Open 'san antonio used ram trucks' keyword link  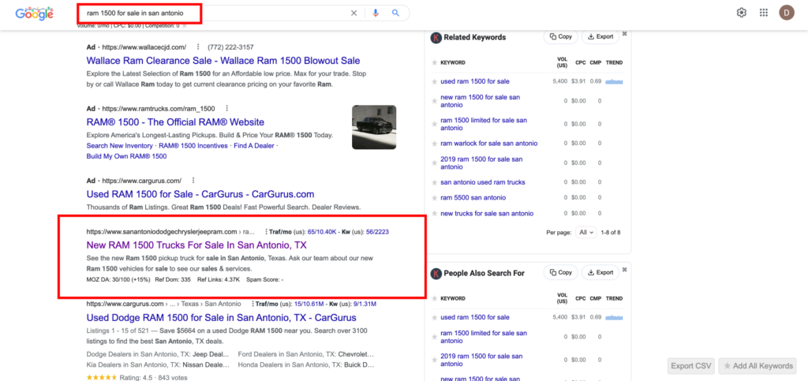483,182
